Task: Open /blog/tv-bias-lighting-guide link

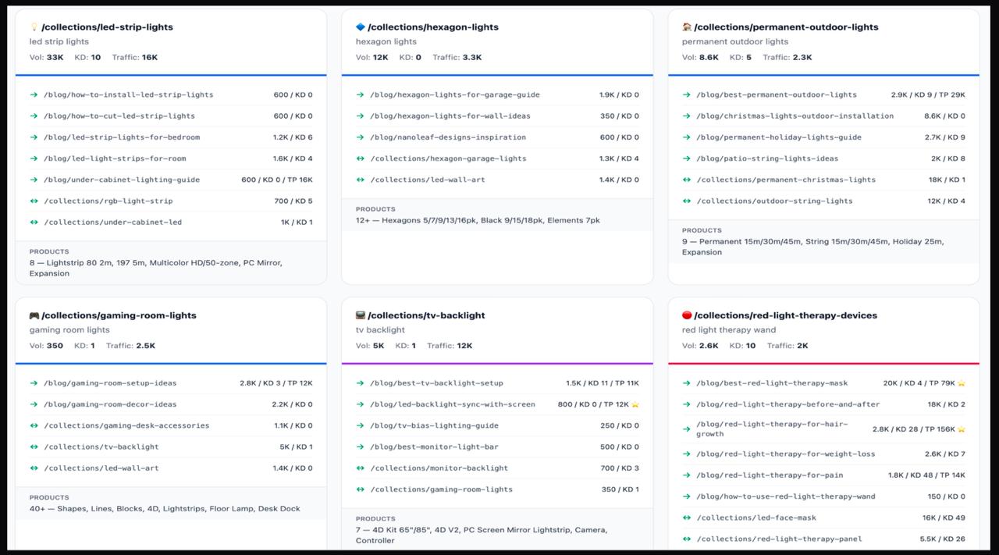Action: [434, 425]
